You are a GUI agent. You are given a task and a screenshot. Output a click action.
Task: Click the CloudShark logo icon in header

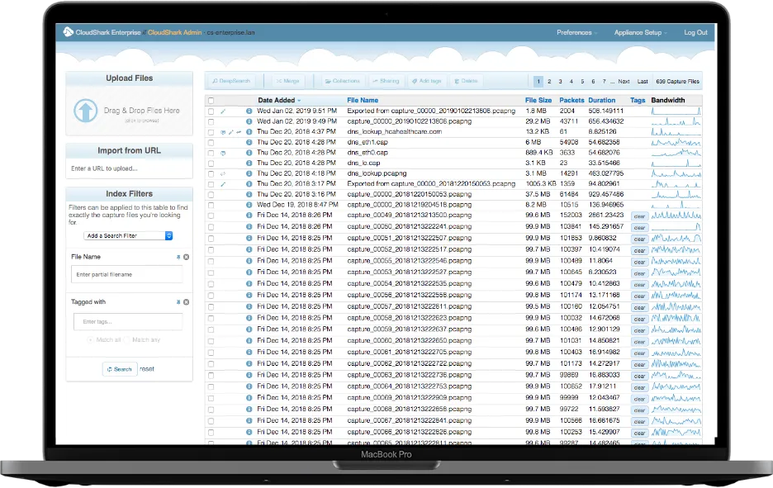click(x=68, y=33)
